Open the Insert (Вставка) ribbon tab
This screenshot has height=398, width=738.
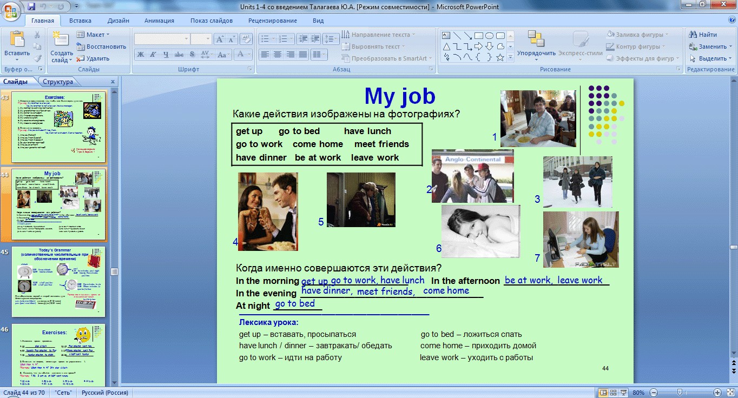(80, 21)
